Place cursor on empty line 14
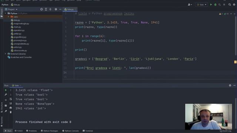Screen dimensions: 237x133 154,72
